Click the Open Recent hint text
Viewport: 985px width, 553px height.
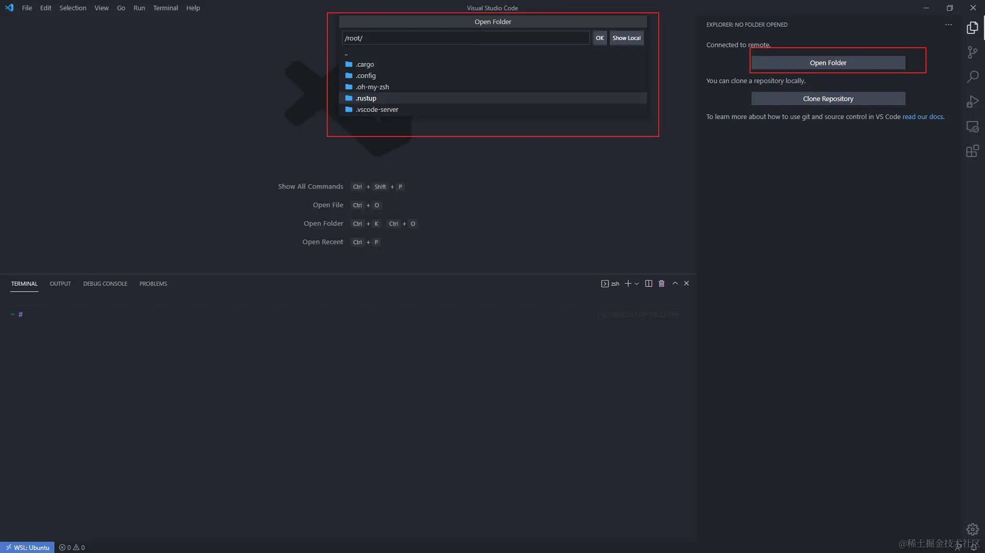click(323, 242)
